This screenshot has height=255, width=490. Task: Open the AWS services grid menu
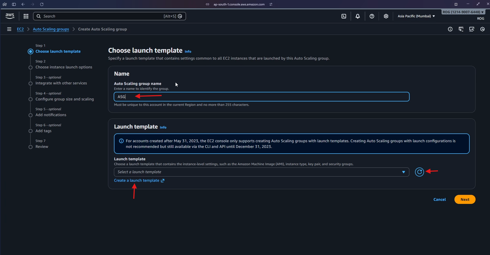(x=26, y=16)
